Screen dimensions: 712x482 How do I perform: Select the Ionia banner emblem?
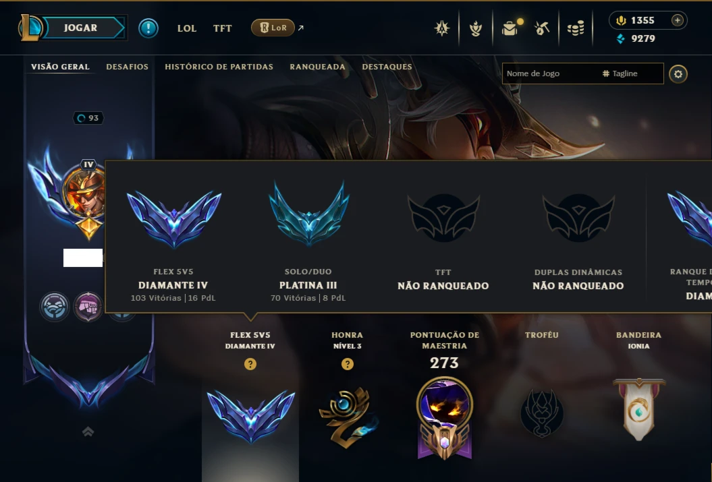[639, 409]
